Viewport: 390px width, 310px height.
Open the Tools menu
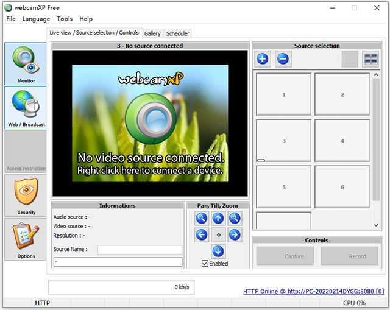[x=65, y=19]
